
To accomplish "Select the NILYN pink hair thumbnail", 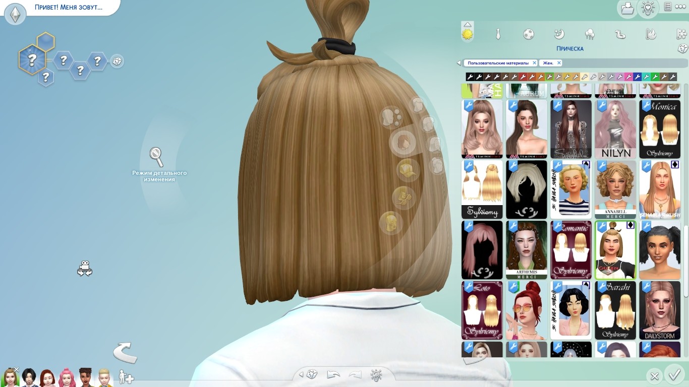I will coord(616,129).
